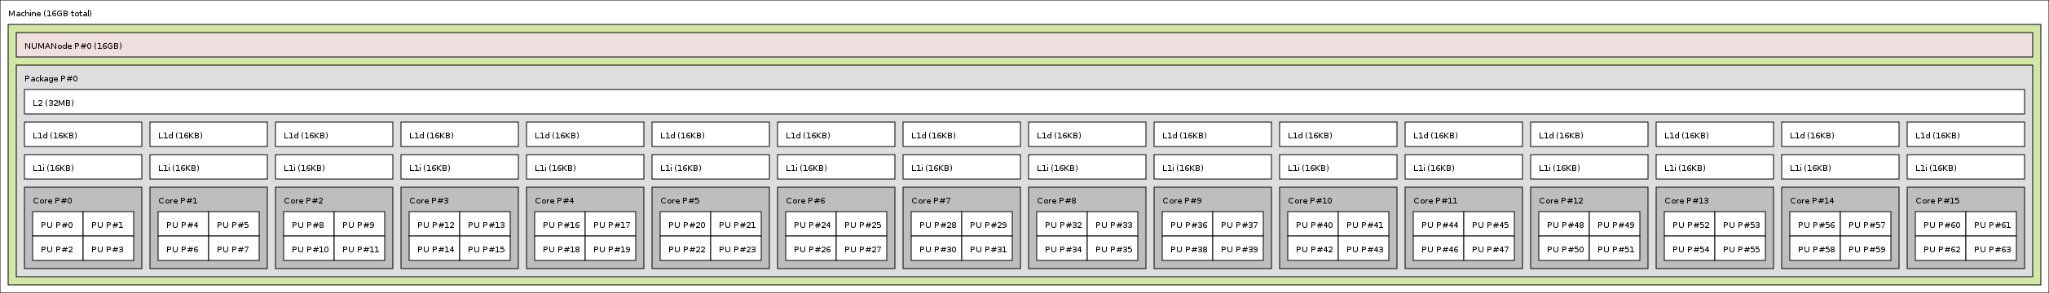Click PU P#63 in Core P#15
Image resolution: width=2049 pixels, height=293 pixels.
[1991, 249]
